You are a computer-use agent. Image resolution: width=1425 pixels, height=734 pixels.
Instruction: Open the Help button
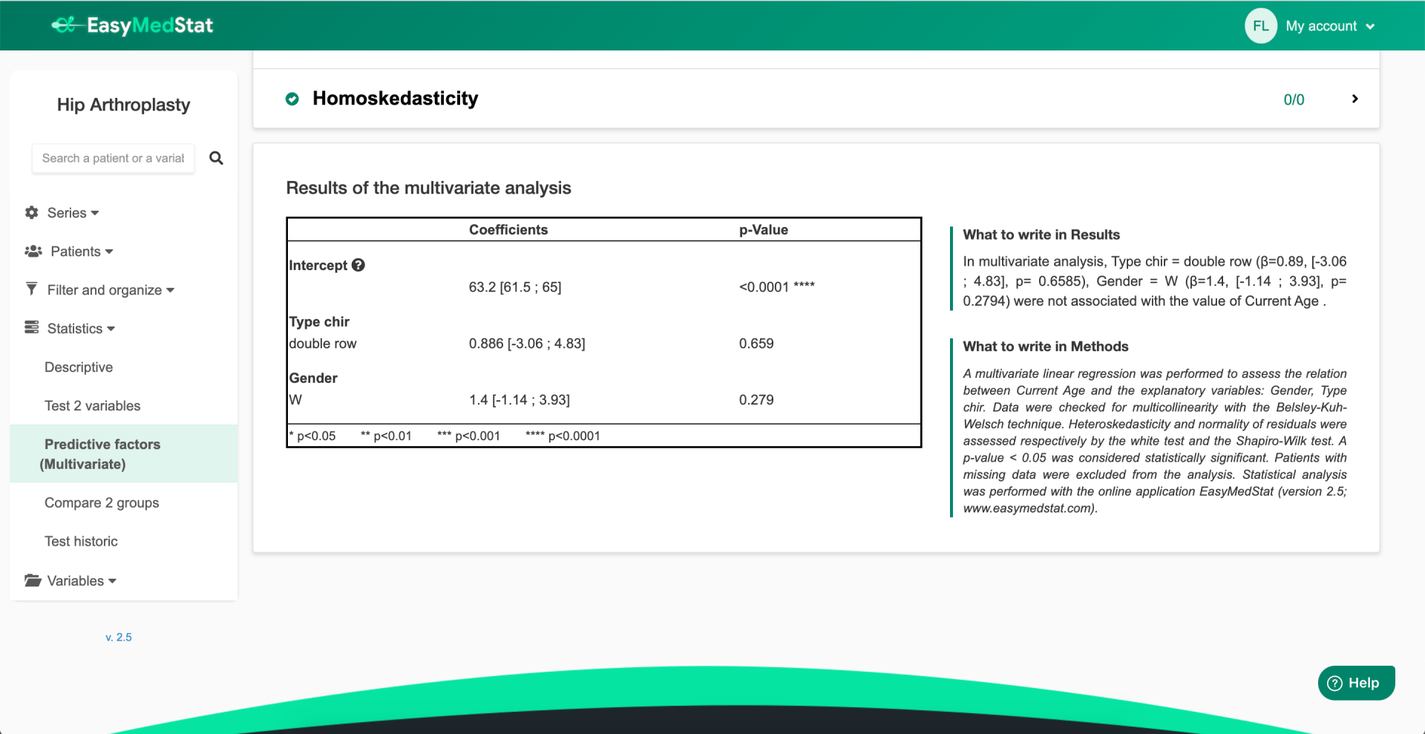[x=1356, y=683]
